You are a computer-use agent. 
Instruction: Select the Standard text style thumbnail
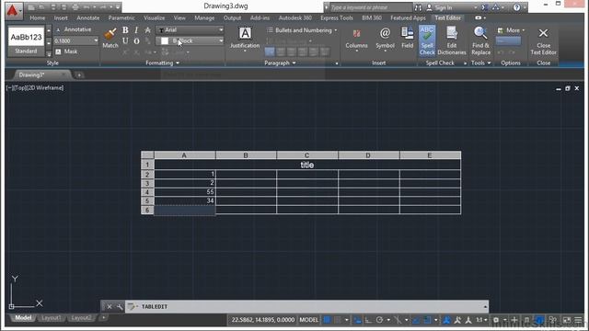[26, 41]
